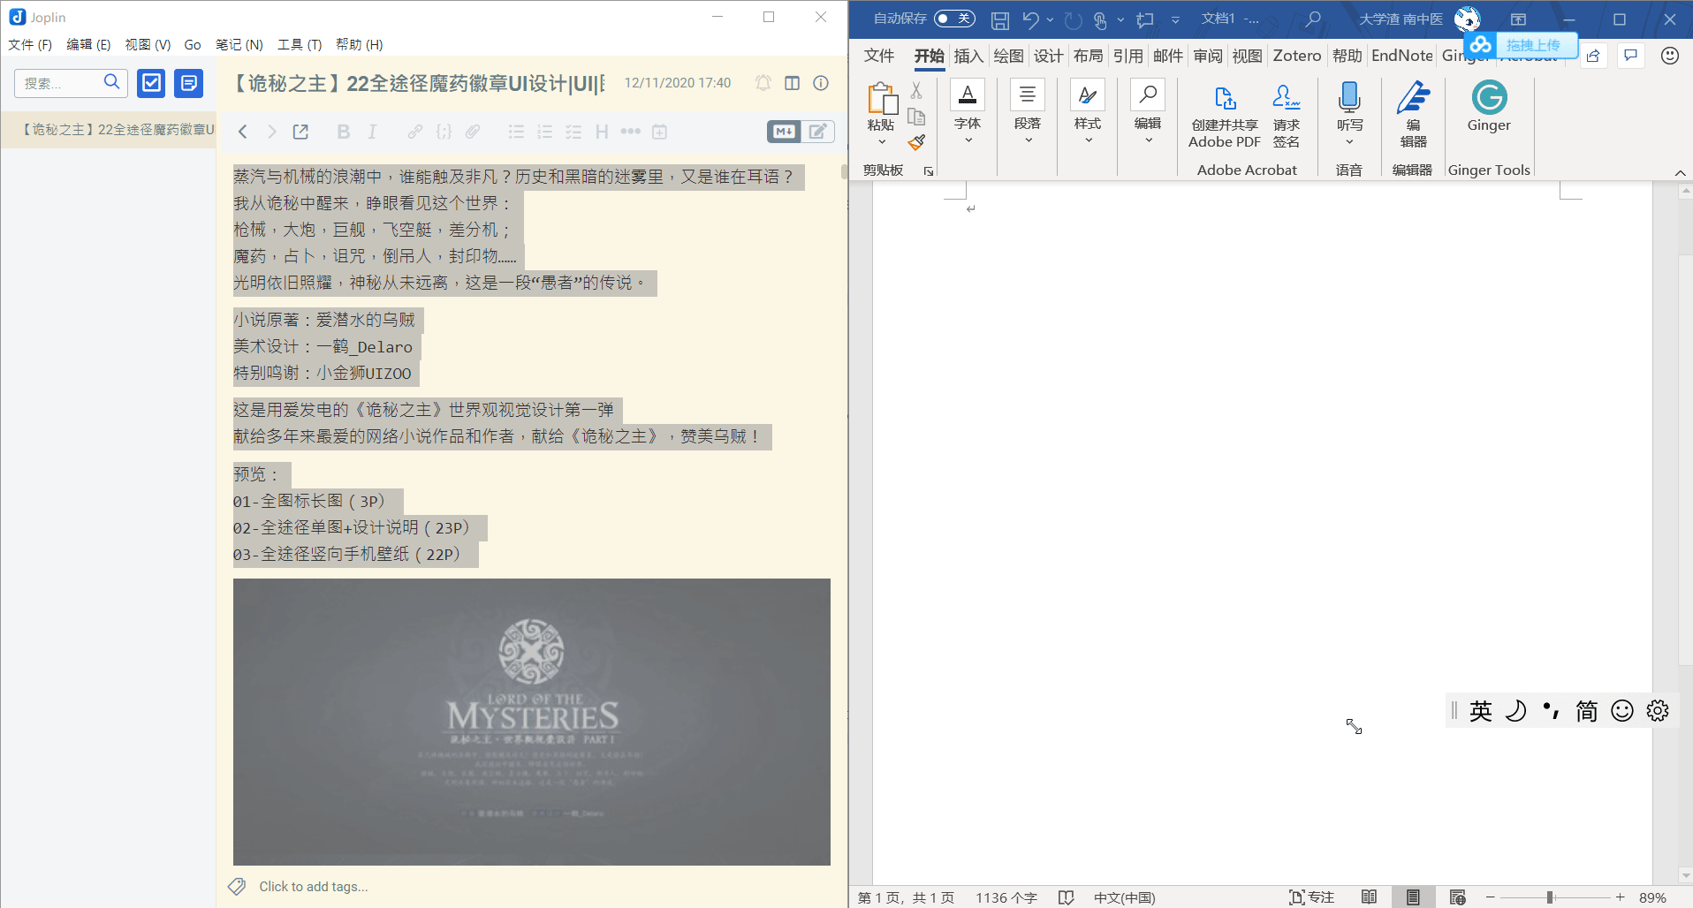Viewport: 1693px width, 908px height.
Task: Expand the Dictate (听写) dropdown
Action: tap(1349, 142)
